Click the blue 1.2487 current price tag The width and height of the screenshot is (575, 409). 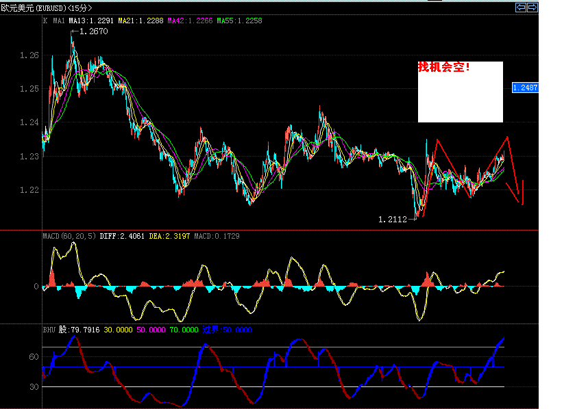[525, 88]
